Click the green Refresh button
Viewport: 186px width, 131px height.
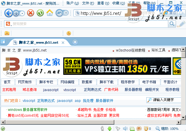click(40, 13)
